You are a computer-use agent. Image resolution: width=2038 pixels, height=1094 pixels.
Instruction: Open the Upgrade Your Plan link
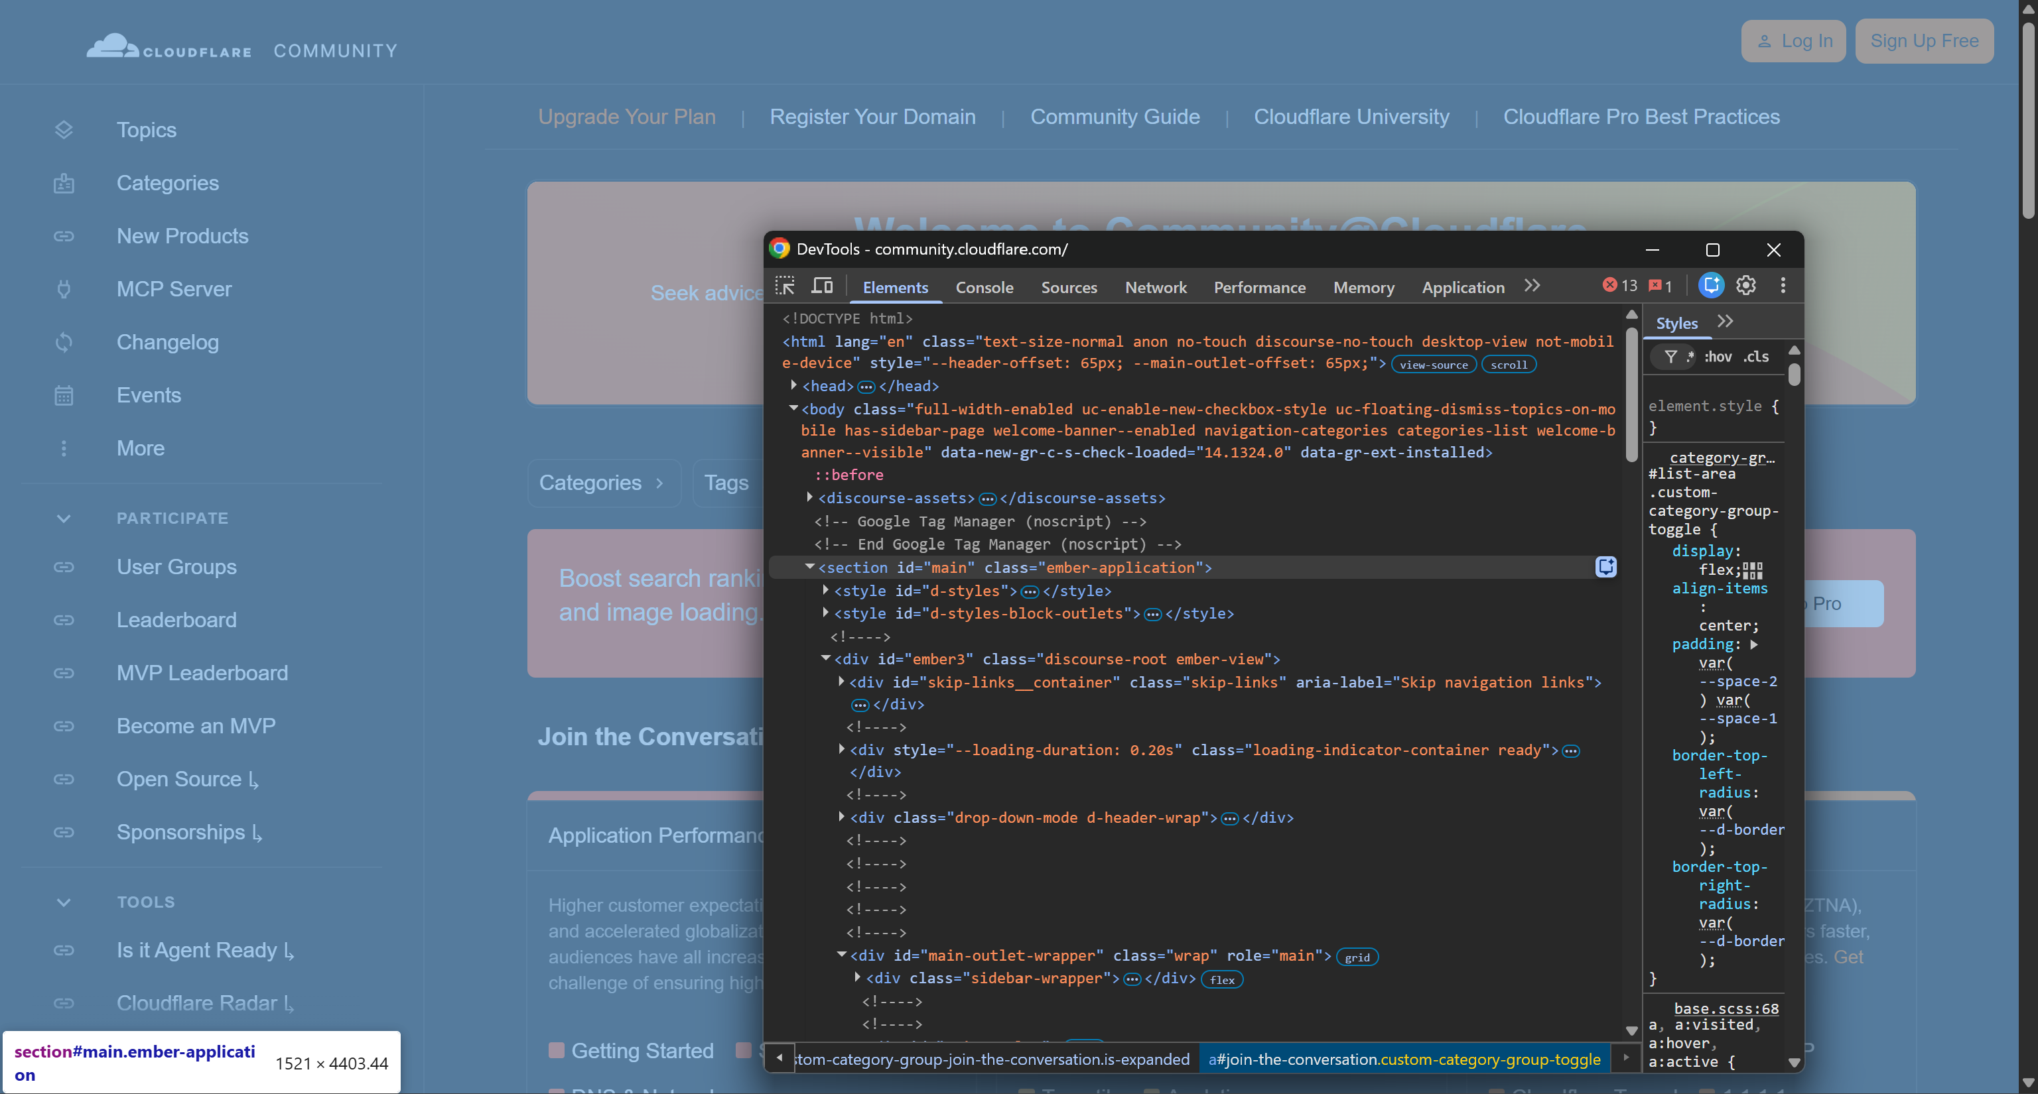tap(626, 116)
